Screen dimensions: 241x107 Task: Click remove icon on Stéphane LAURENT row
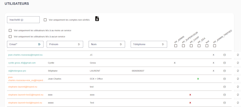point(224,71)
